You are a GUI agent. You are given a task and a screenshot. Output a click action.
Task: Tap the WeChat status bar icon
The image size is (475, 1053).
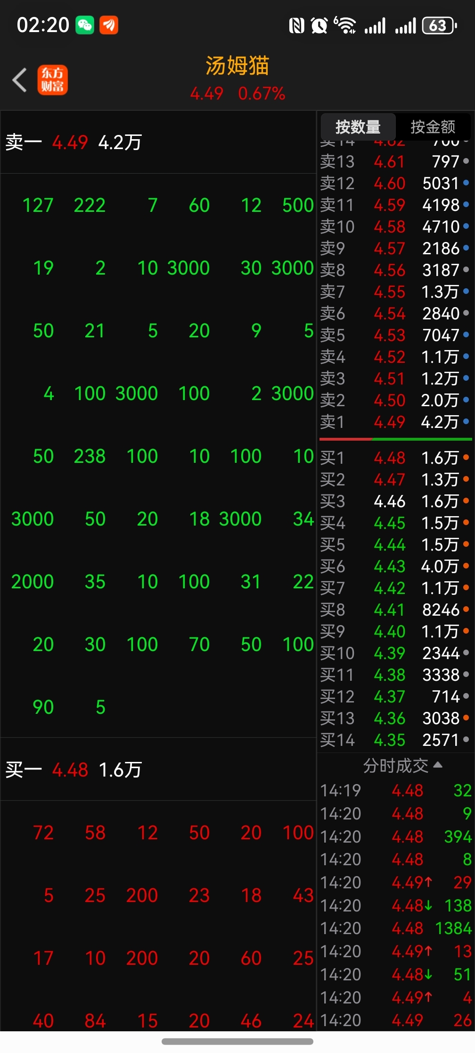click(85, 25)
